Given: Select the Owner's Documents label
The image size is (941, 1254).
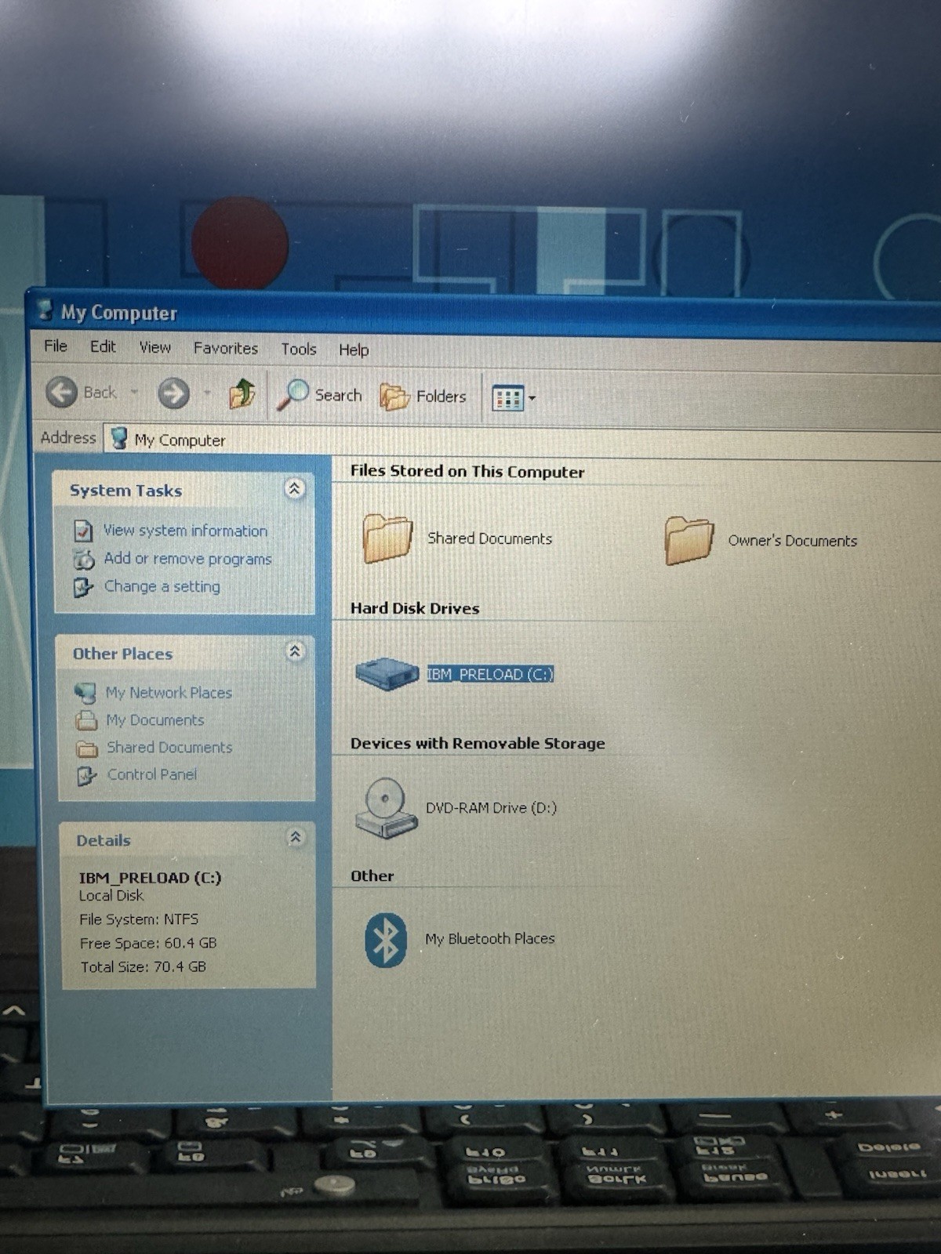Looking at the screenshot, I should [793, 541].
